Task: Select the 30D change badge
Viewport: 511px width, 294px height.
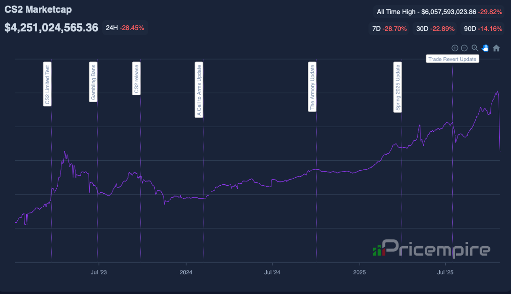Action: 435,29
